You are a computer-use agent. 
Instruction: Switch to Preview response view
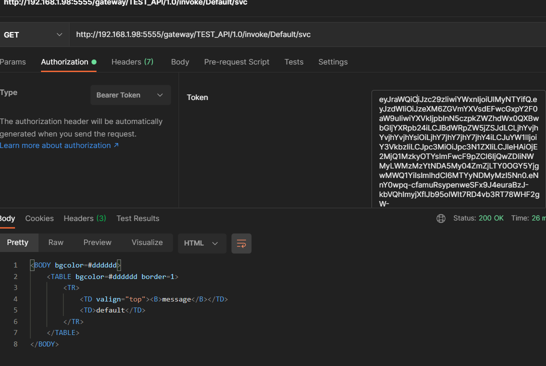[x=97, y=242]
